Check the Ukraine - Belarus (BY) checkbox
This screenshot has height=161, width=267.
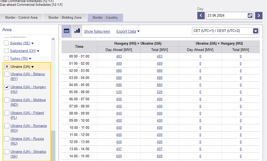(7, 74)
